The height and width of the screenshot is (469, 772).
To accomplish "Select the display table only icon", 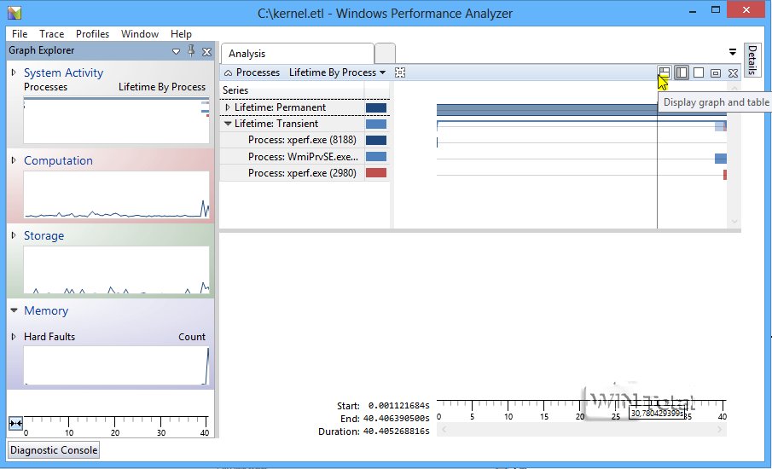I will click(x=699, y=73).
